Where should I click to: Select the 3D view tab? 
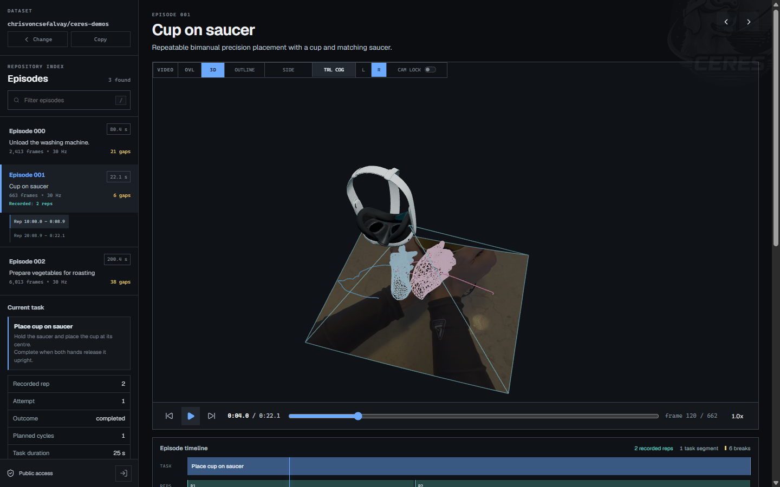(213, 70)
